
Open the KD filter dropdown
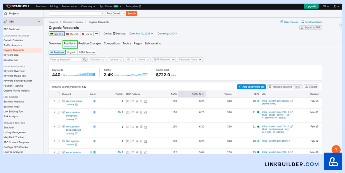pyautogui.click(x=130, y=60)
